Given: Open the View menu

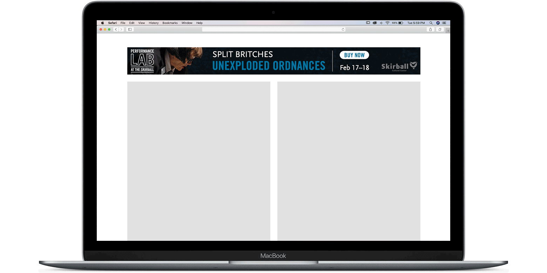Looking at the screenshot, I should pos(141,23).
